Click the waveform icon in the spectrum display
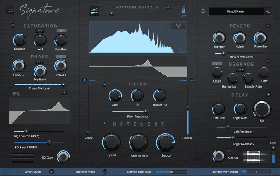This screenshot has height=176, width=280. tap(178, 26)
